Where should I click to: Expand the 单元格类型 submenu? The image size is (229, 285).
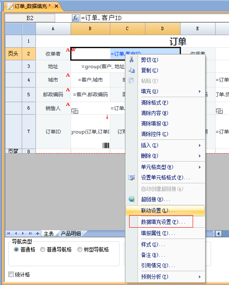165,167
